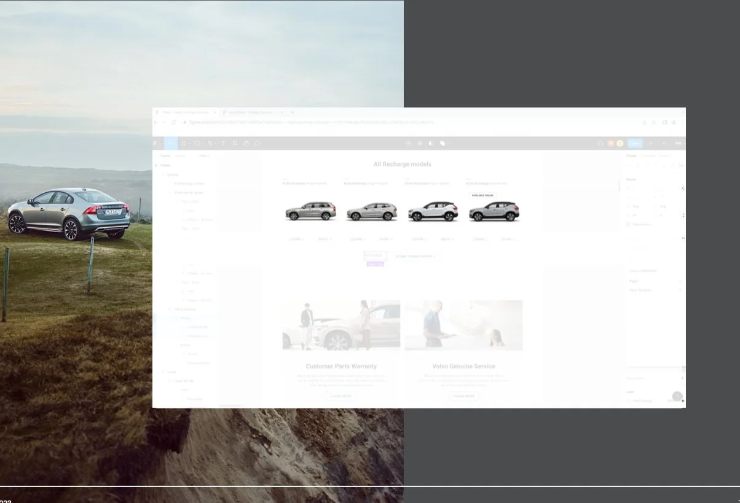Select the pure electric XC40 car image
The image size is (740, 503).
pyautogui.click(x=494, y=211)
